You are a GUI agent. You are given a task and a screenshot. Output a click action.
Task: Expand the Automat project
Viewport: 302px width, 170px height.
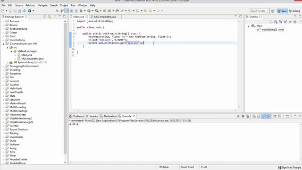pos(3,21)
